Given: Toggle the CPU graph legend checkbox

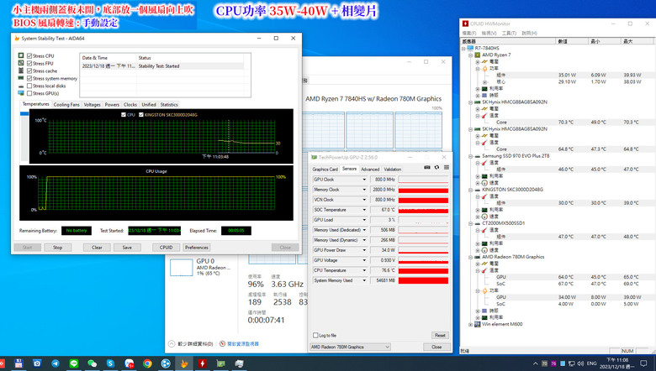Looking at the screenshot, I should (124, 114).
